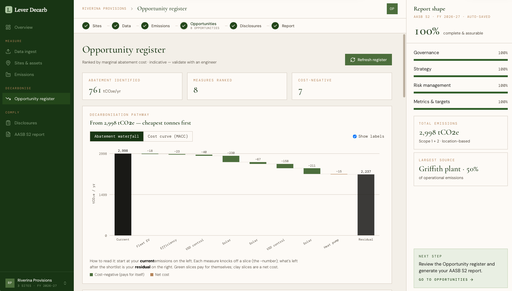Image resolution: width=512 pixels, height=291 pixels.
Task: Open Emissions in the sidebar
Action: point(36,74)
